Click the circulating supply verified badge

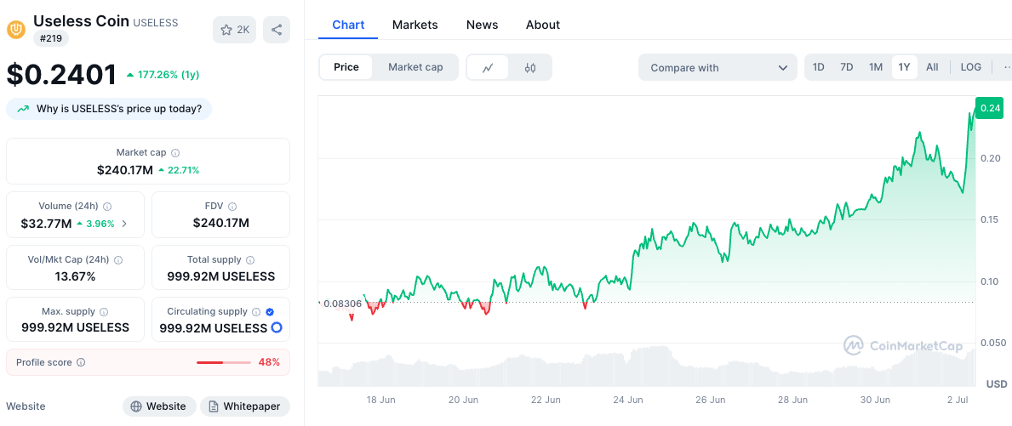tap(270, 312)
